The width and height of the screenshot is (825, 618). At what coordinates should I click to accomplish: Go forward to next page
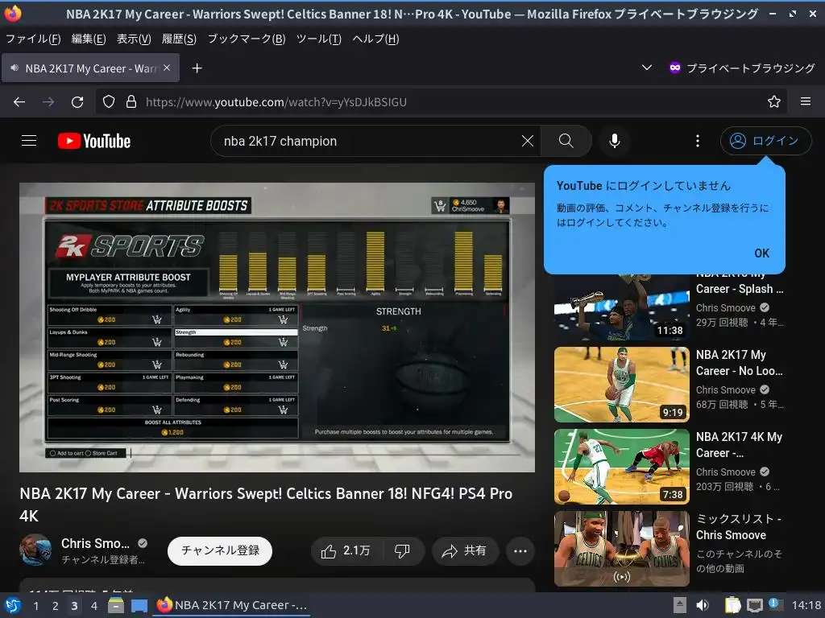(x=48, y=102)
